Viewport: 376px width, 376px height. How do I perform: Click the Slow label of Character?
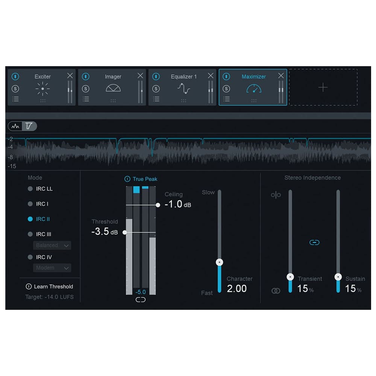(x=208, y=192)
